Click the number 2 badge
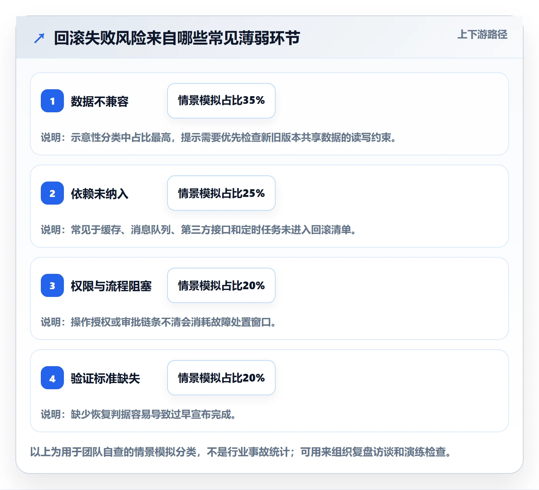 pos(52,193)
